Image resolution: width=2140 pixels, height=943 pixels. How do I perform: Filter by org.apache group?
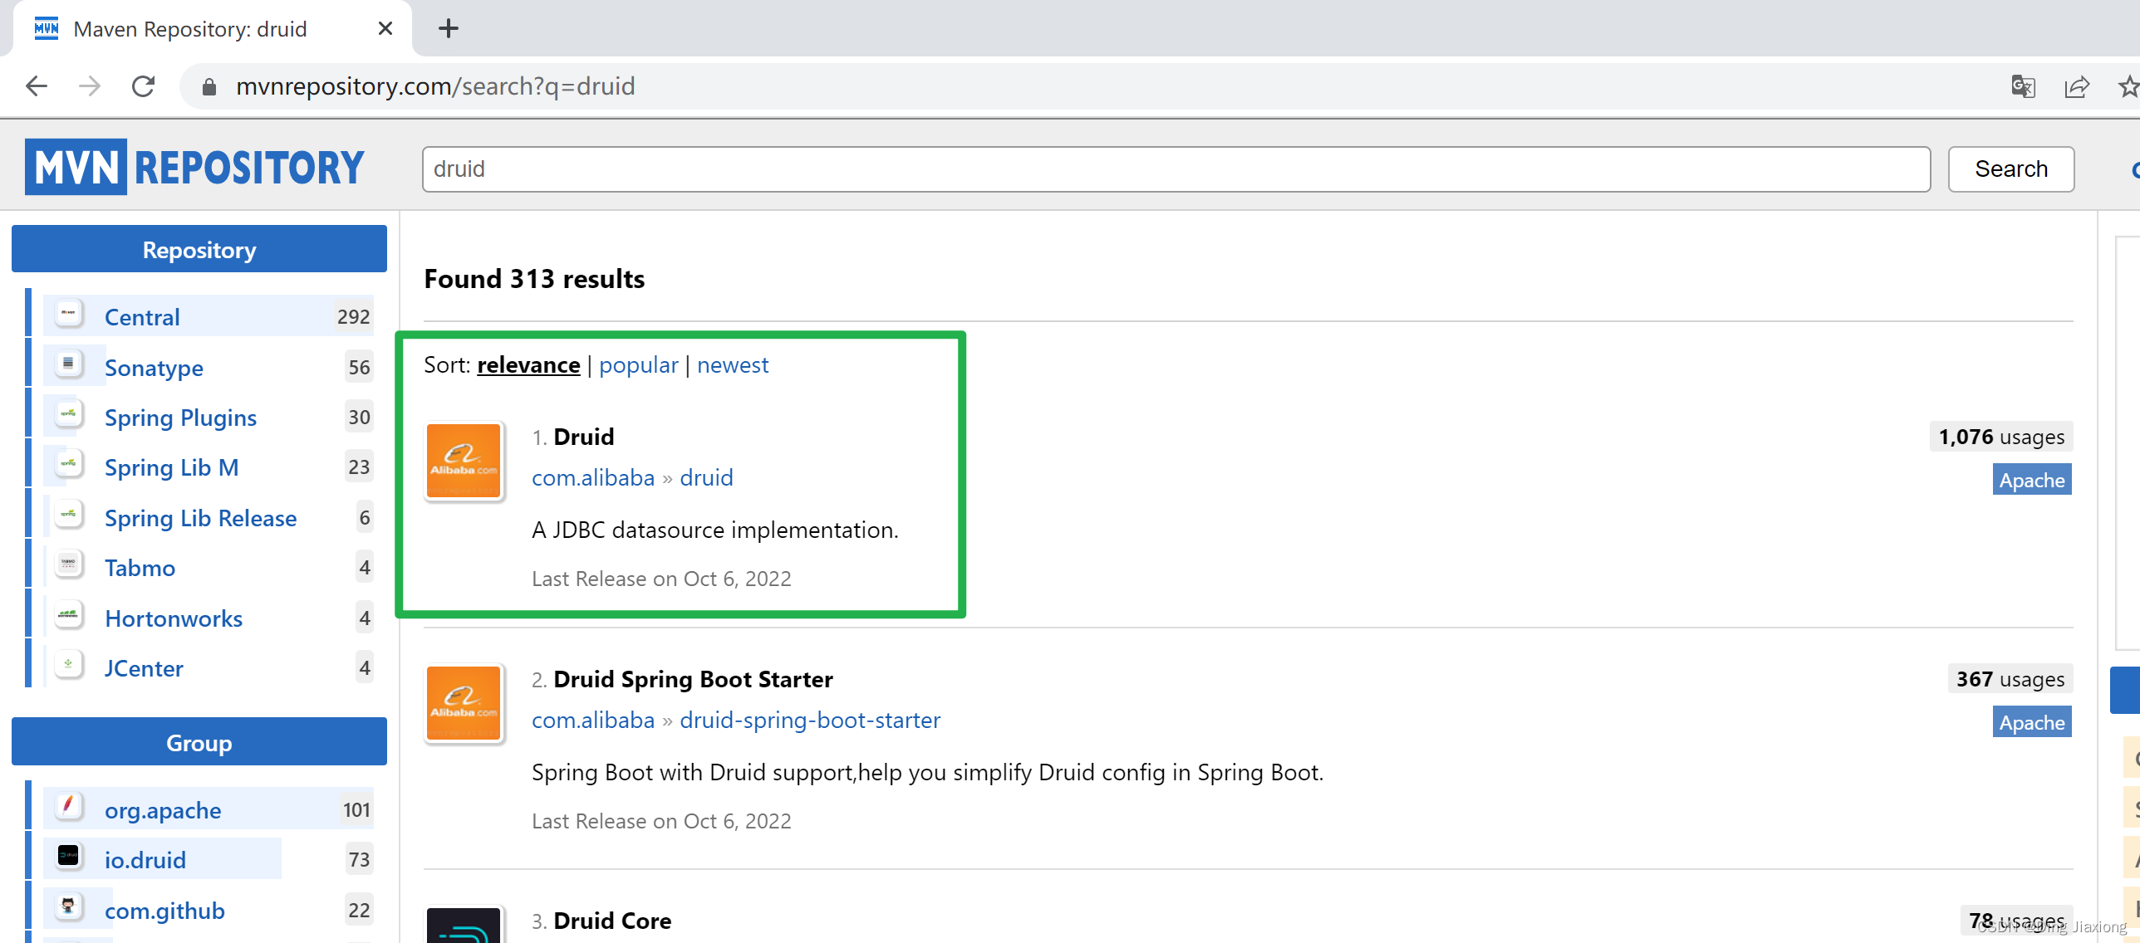pyautogui.click(x=163, y=810)
